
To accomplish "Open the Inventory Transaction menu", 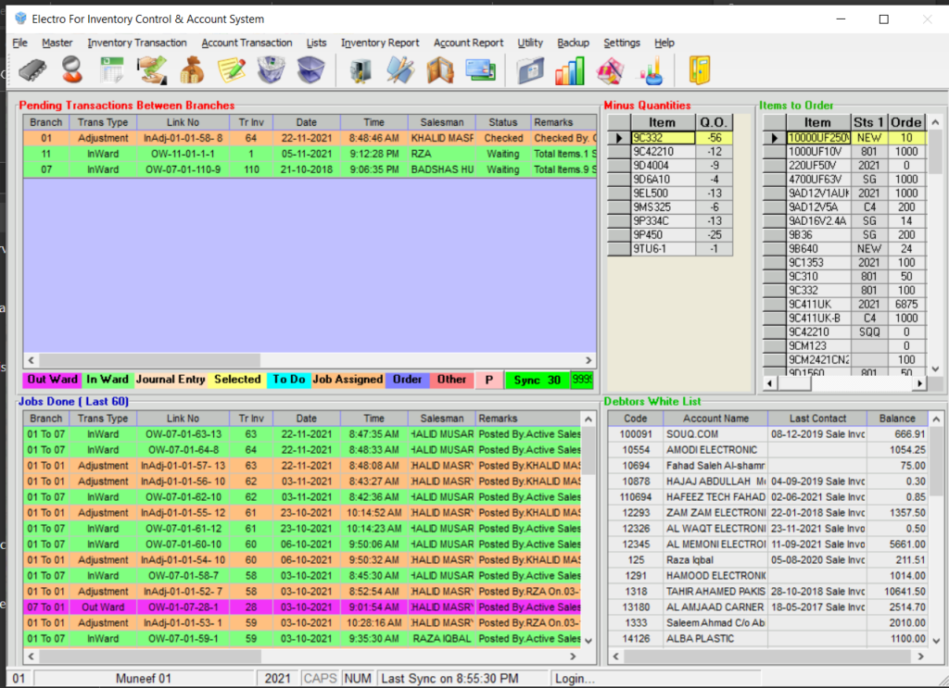I will (137, 43).
